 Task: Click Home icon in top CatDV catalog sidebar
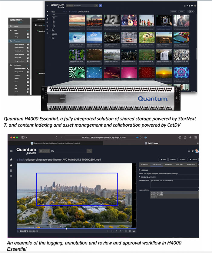pyautogui.click(x=47, y=12)
